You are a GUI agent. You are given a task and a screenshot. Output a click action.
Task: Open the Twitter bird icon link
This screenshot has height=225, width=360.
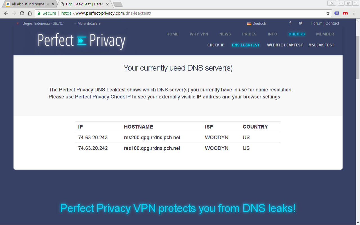(x=300, y=23)
